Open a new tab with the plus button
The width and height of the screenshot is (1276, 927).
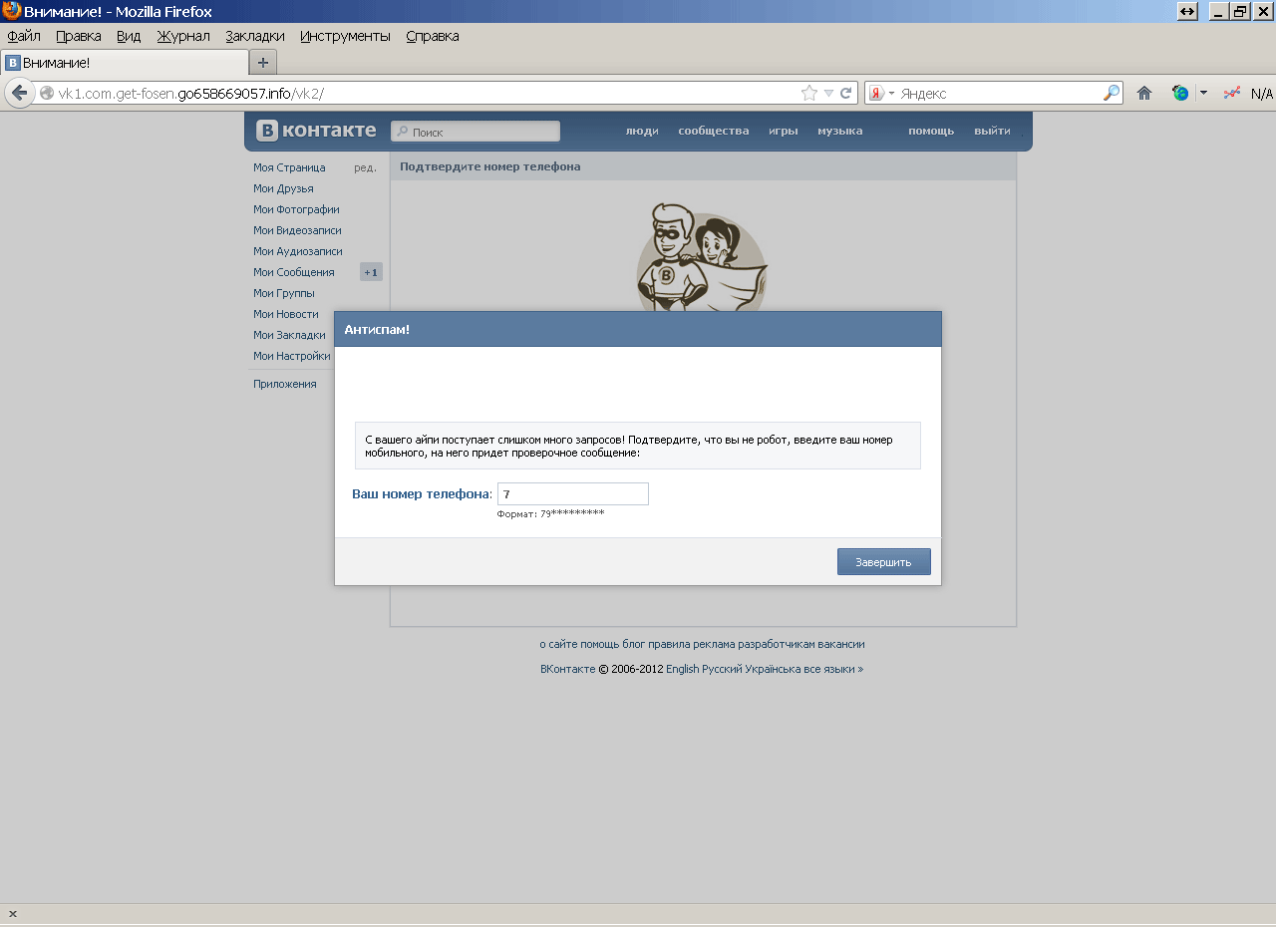(263, 63)
